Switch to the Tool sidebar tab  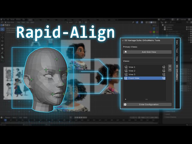pos(177,50)
